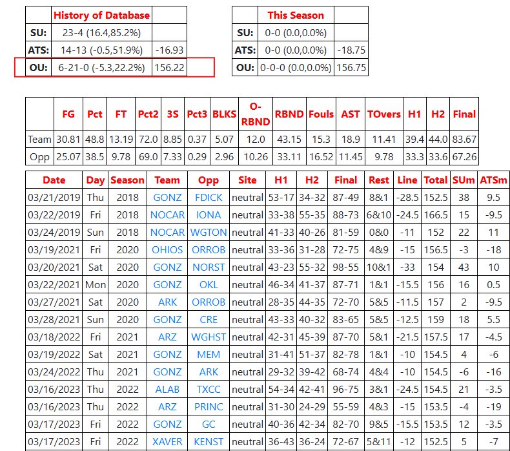Viewport: 510px width, 451px height.
Task: Select the 55-59 final score
Action: (345, 406)
